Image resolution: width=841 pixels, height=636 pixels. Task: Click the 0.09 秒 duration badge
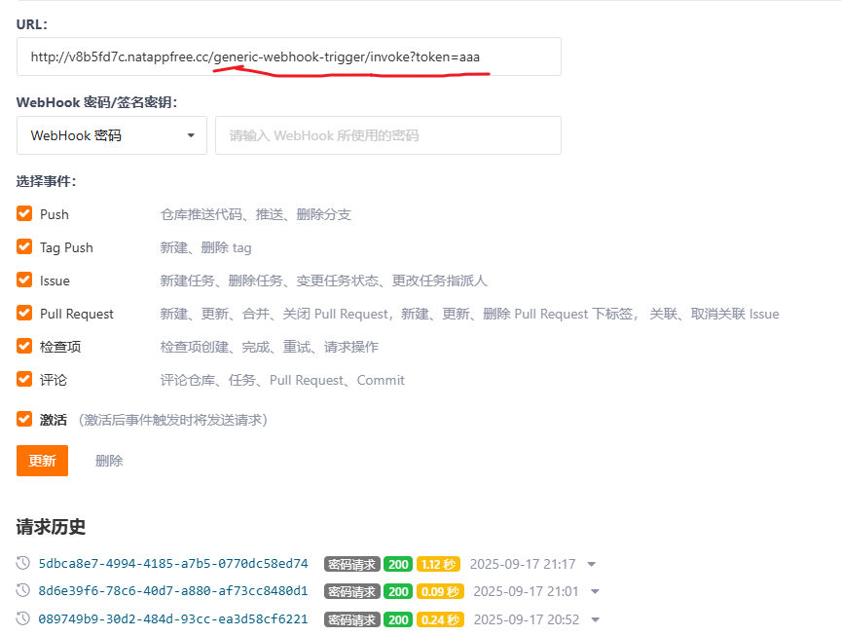(440, 591)
